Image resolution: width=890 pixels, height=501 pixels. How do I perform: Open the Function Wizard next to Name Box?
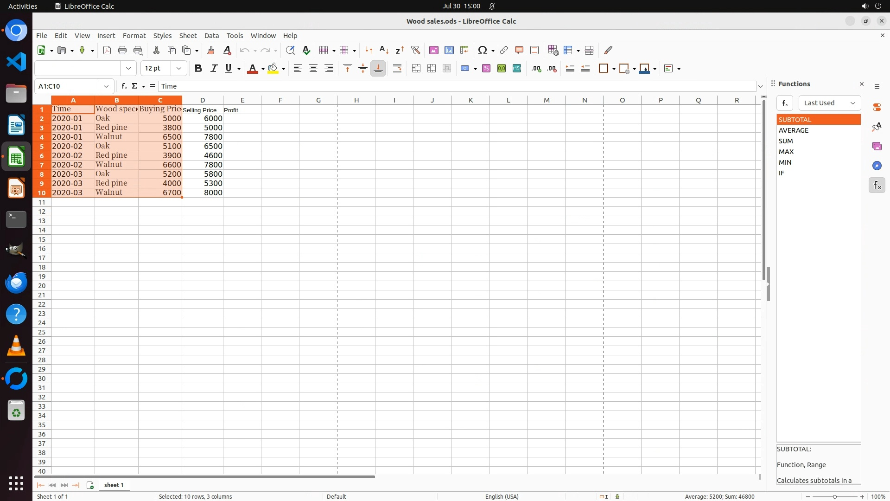coord(124,86)
